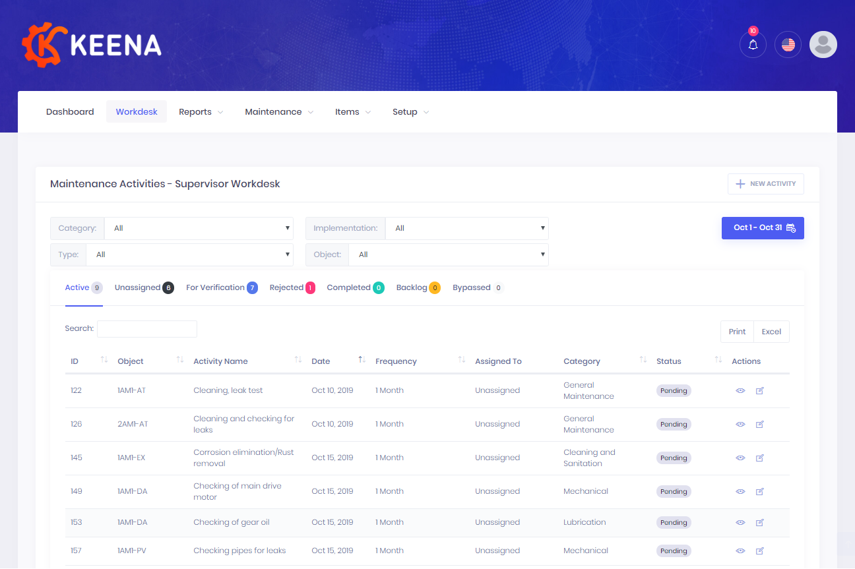Screen dimensions: 855x569
Task: Click the eye icon for activity 153
Action: point(740,522)
